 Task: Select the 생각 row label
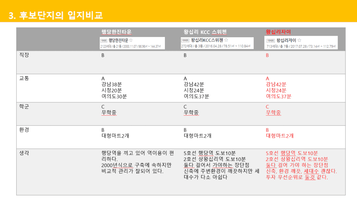24,153
